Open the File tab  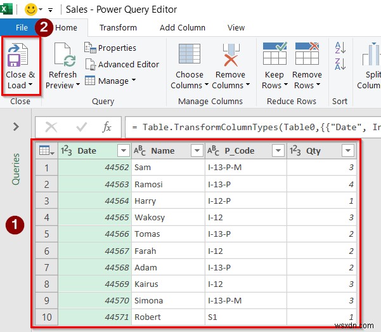22,27
